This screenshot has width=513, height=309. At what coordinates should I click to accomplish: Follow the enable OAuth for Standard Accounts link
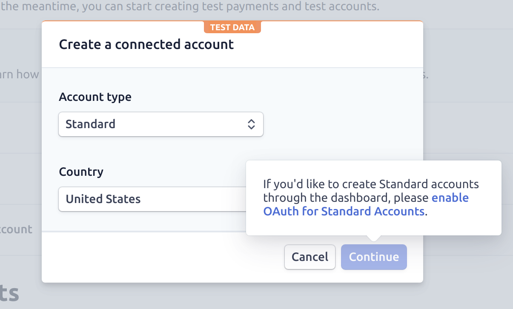coord(366,204)
